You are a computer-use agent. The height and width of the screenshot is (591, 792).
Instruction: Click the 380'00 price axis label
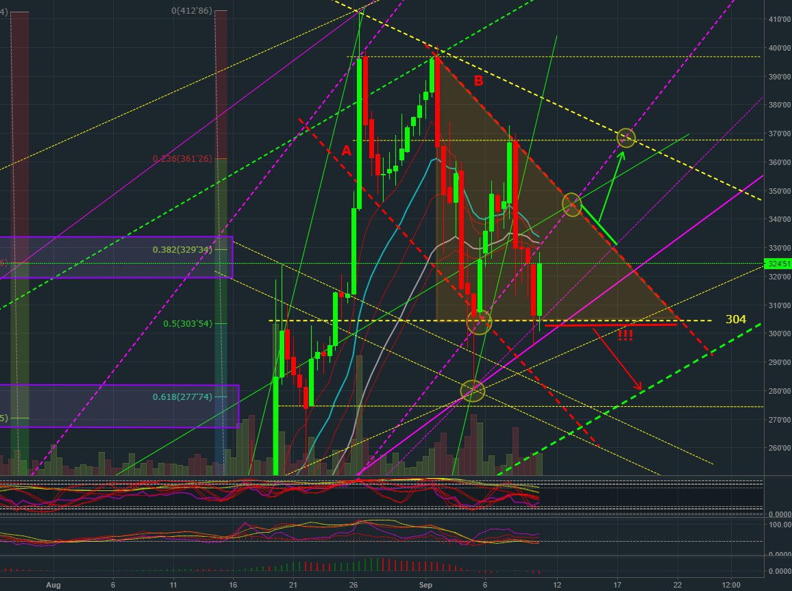pyautogui.click(x=780, y=105)
